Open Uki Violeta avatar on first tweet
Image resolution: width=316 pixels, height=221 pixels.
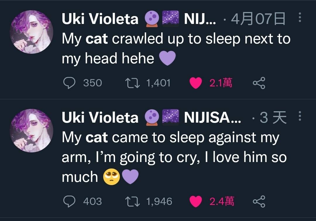31,32
